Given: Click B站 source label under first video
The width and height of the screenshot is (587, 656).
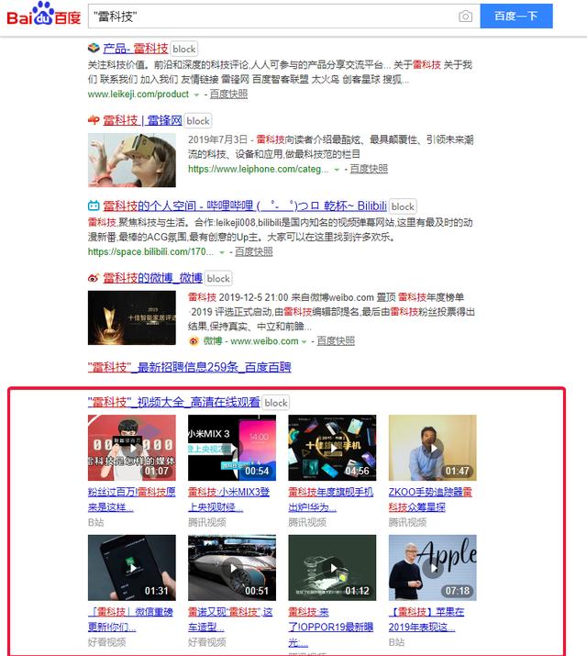Looking at the screenshot, I should click(95, 522).
